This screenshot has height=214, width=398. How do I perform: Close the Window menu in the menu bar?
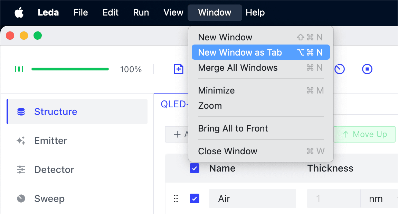pyautogui.click(x=215, y=12)
